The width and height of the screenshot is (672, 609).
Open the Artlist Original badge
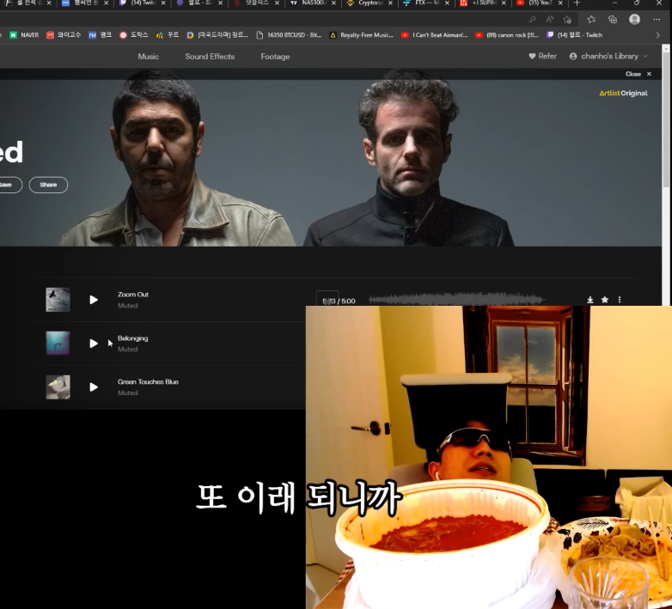(623, 94)
